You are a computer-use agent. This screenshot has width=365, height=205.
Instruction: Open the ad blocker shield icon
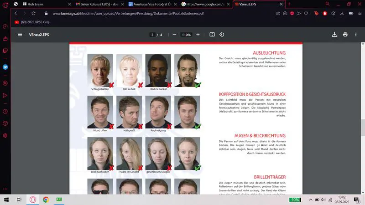click(292, 14)
